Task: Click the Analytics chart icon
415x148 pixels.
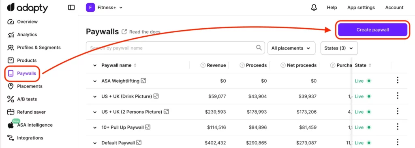Action: [x=11, y=35]
